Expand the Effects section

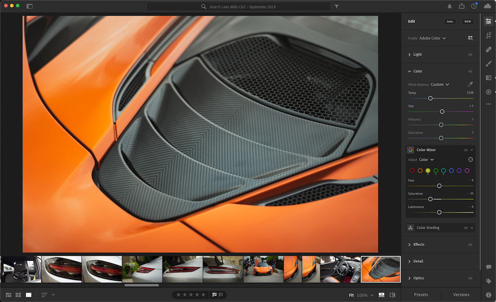tap(409, 244)
